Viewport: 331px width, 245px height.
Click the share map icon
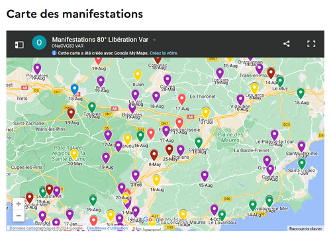click(287, 44)
